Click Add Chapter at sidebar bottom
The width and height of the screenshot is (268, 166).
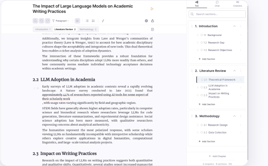[x=217, y=156]
